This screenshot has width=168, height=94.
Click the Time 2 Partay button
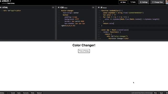84,51
